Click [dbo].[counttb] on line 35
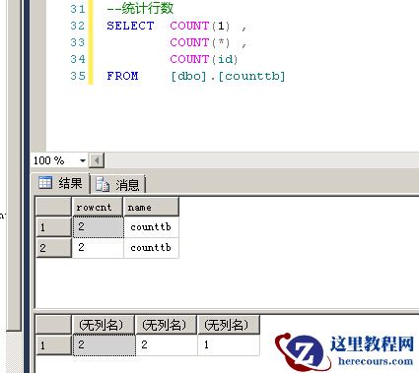This screenshot has width=419, height=373. [x=228, y=76]
